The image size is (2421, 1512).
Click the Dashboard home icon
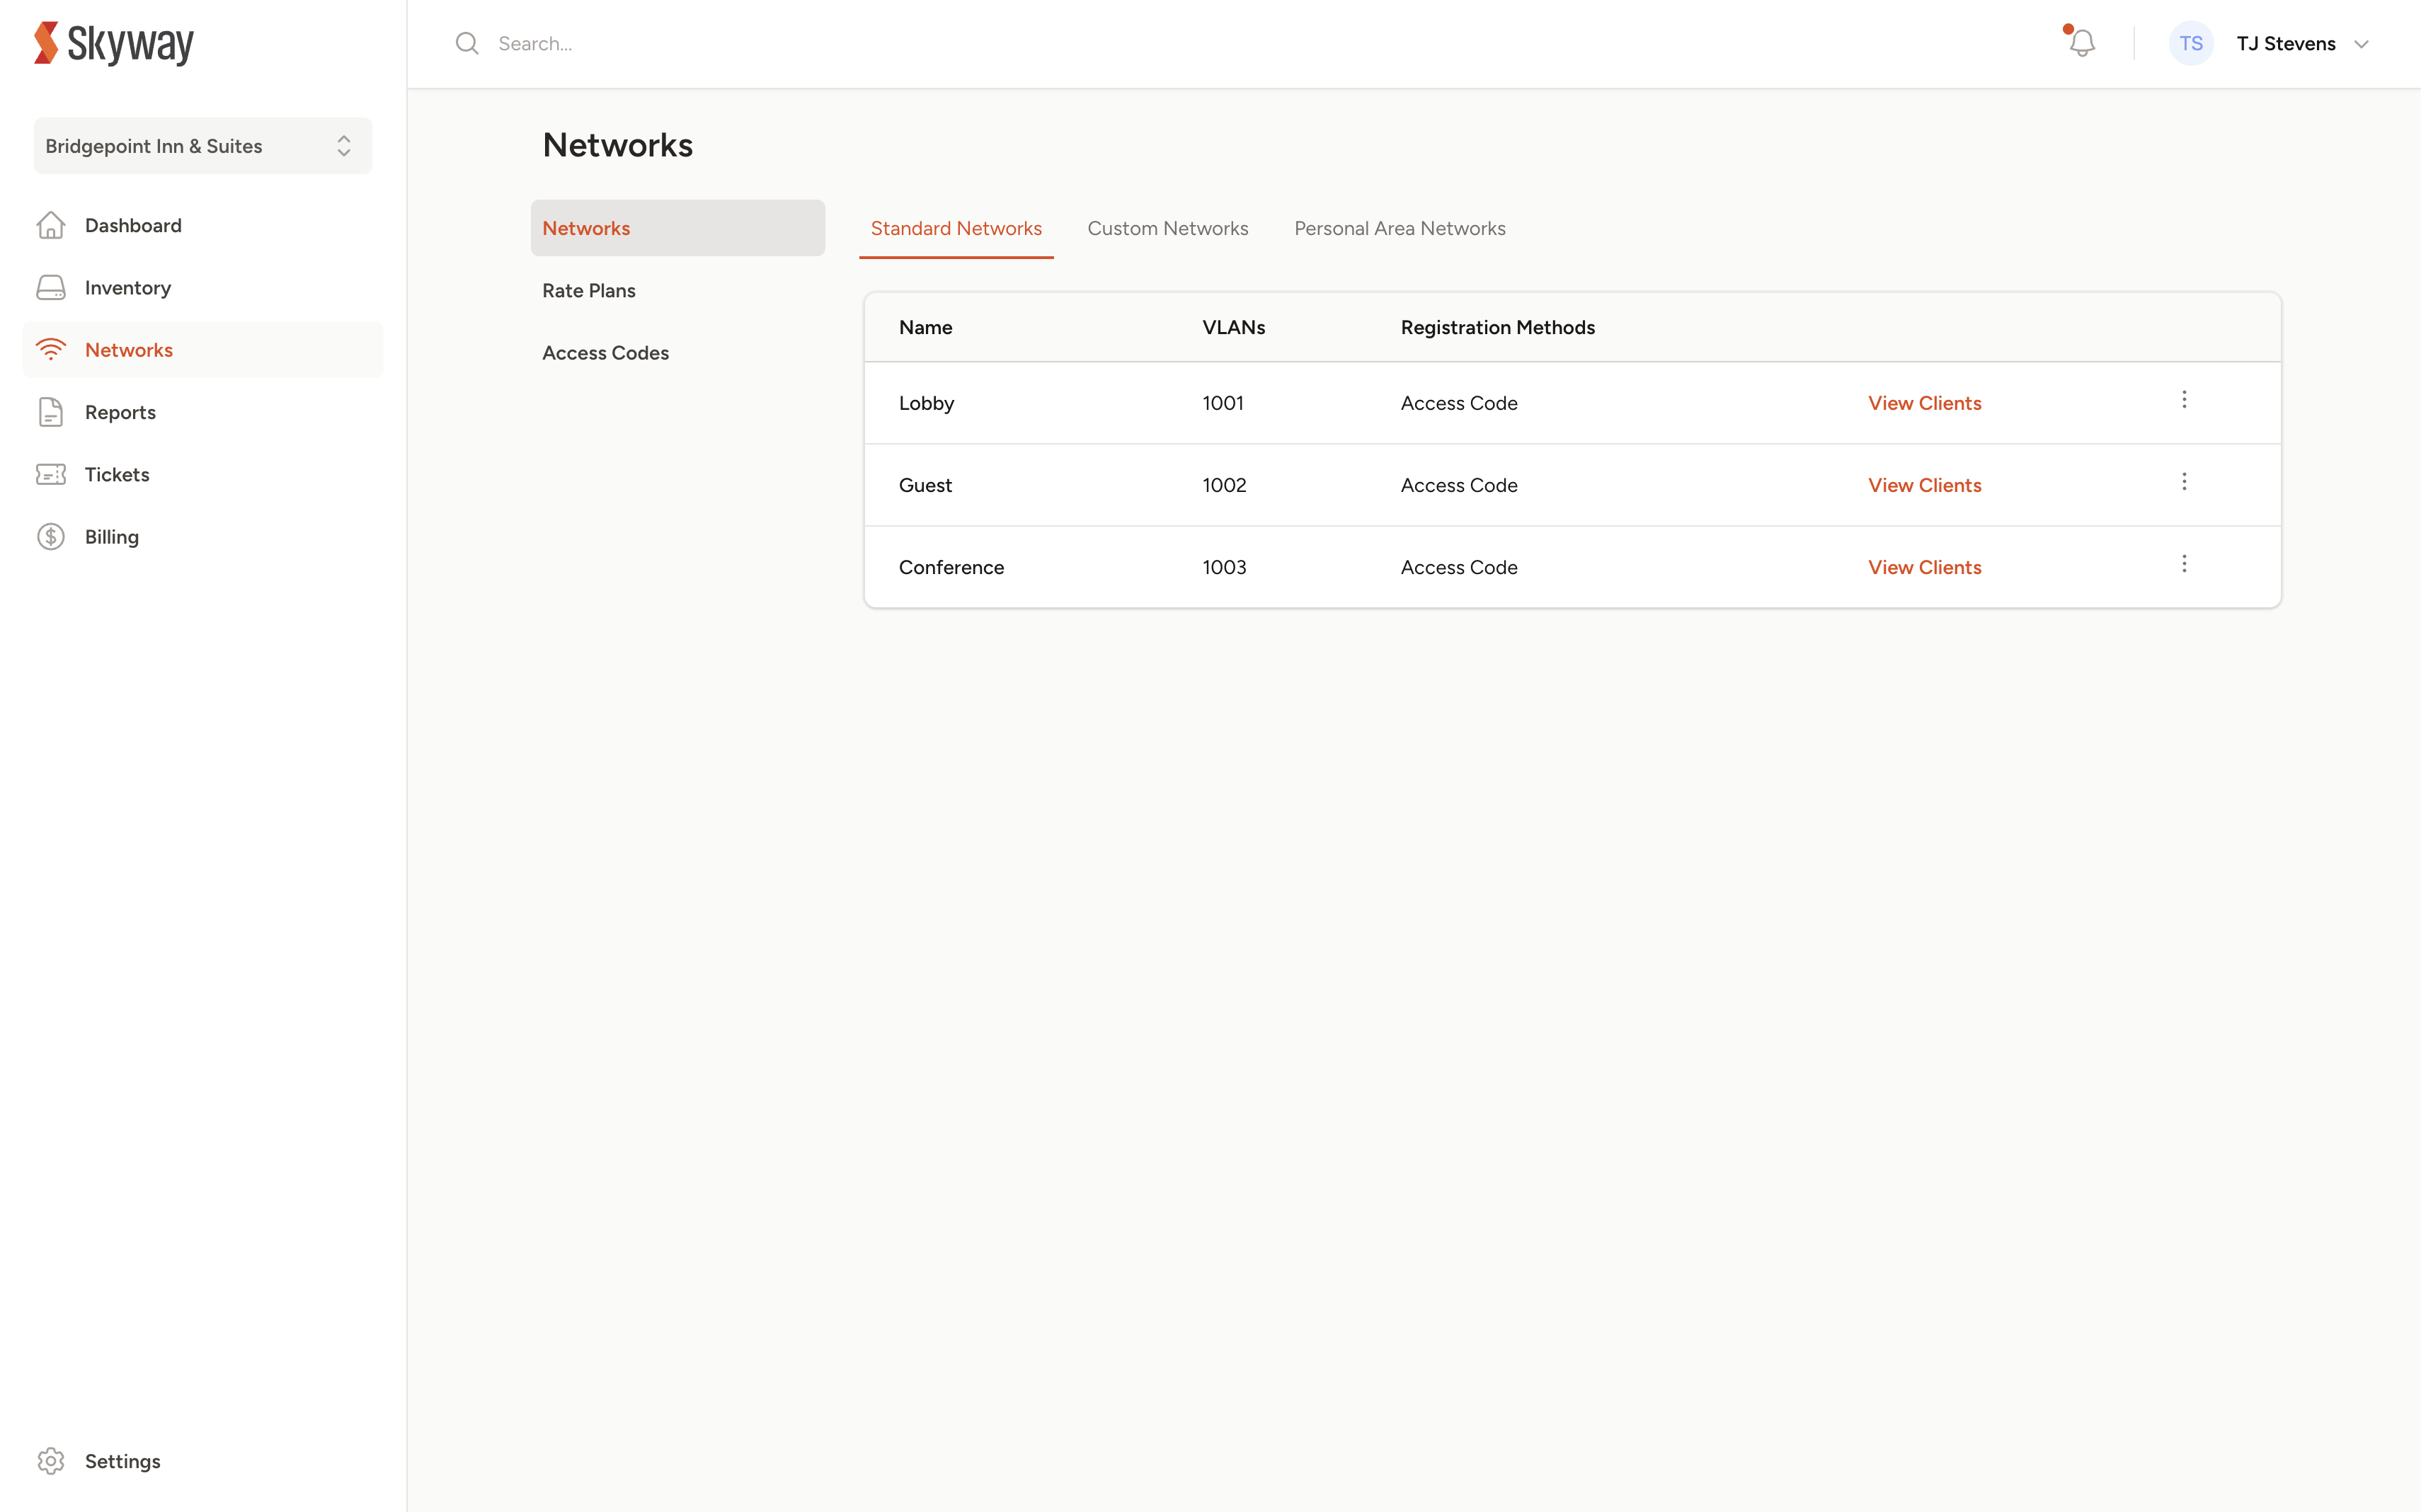pos(51,226)
